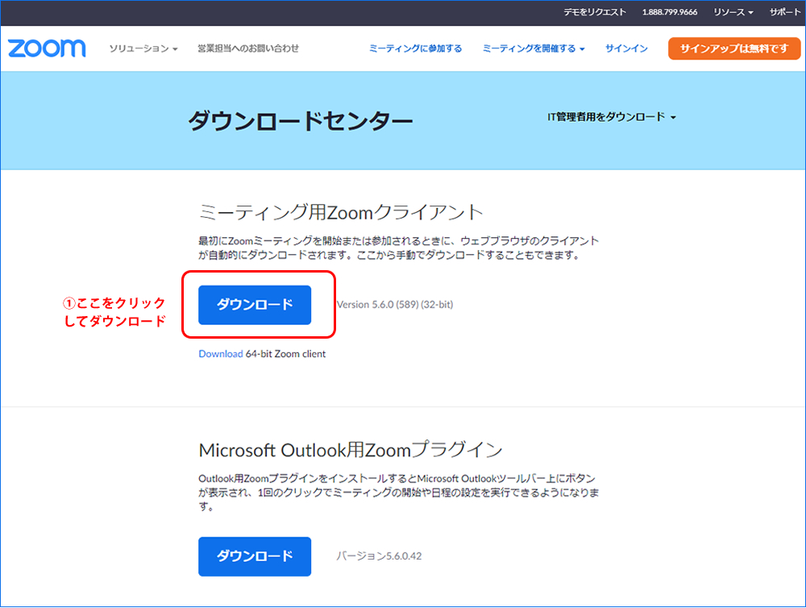Click the Zoom logo
Viewport: 806px width, 608px height.
coord(47,48)
